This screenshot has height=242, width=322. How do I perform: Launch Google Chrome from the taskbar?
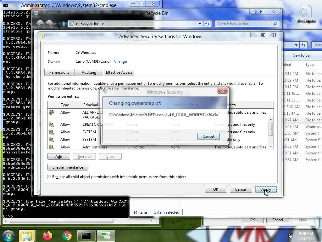click(67, 236)
